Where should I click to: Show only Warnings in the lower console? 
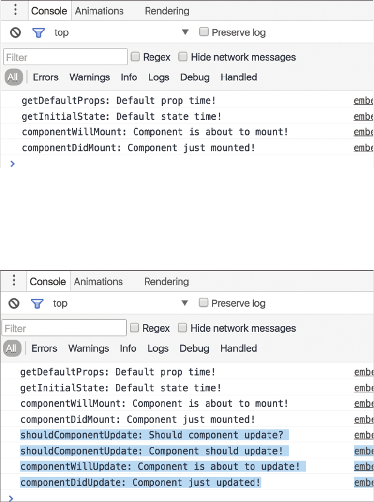click(89, 349)
